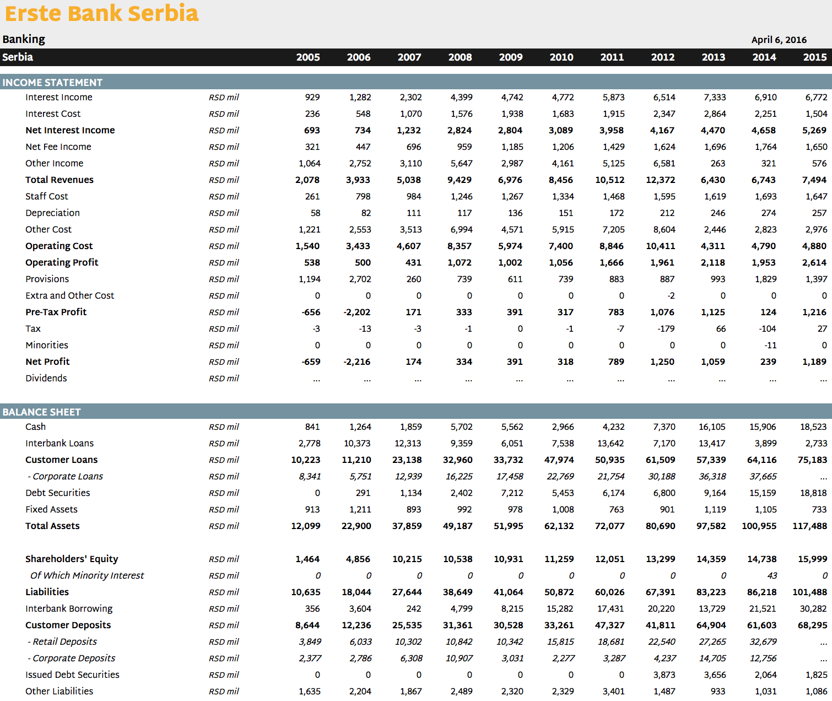Select 2015 Net Interest Income value 5,269
Image resolution: width=832 pixels, height=701 pixels.
click(814, 131)
